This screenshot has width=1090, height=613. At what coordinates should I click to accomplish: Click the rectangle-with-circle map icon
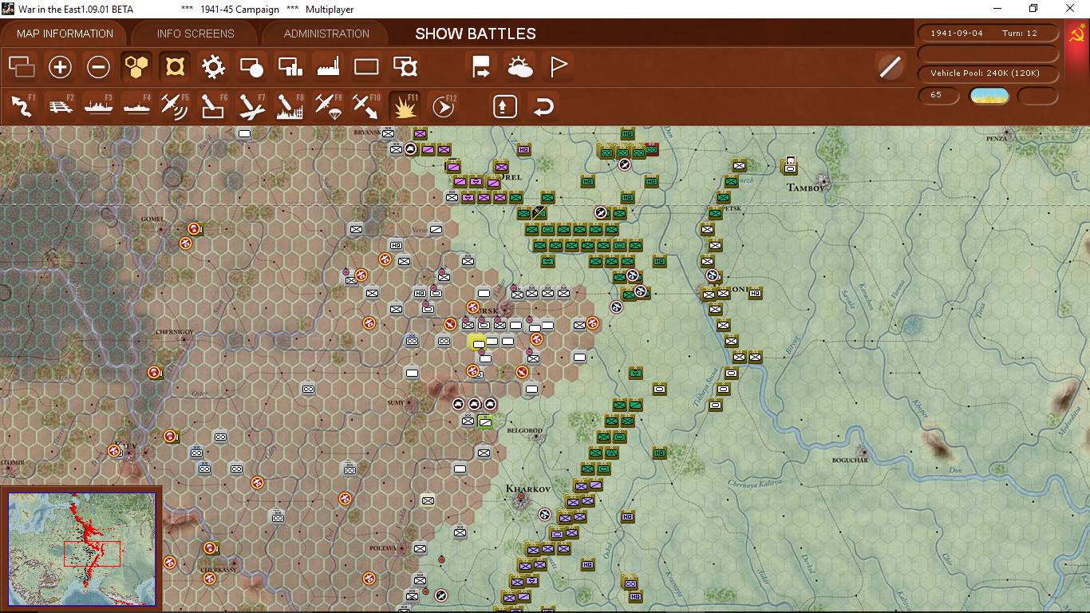pos(251,66)
